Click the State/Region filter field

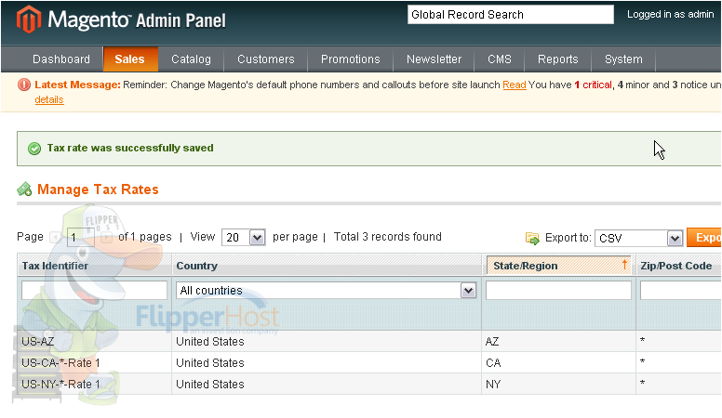[558, 291]
